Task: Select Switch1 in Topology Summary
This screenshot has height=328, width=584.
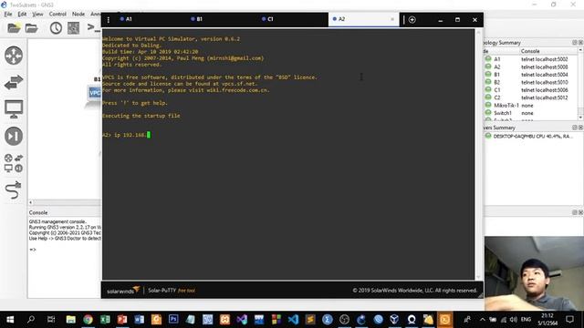Action: pyautogui.click(x=503, y=113)
